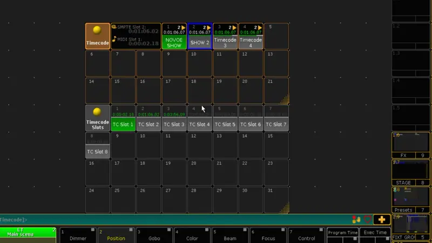Image resolution: width=432 pixels, height=243 pixels.
Task: Click the SMPTE Slot 2 clock icon
Action: click(x=114, y=26)
